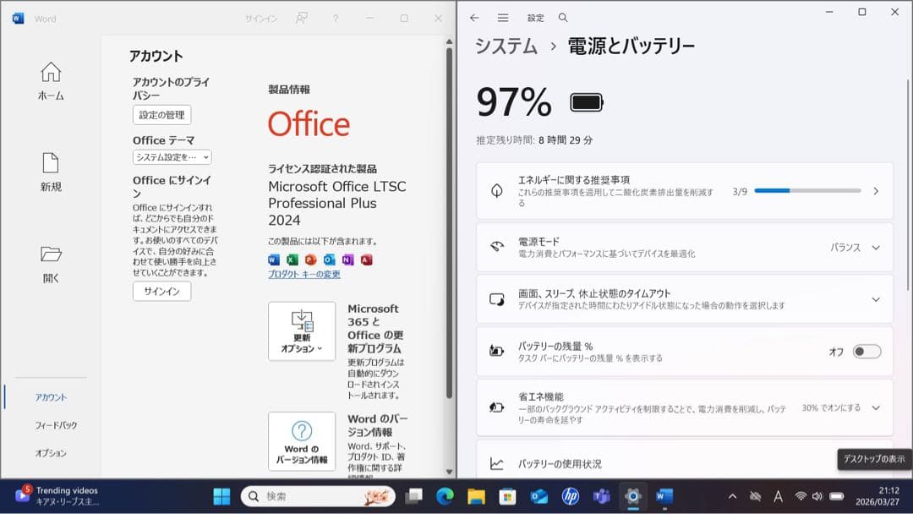Image resolution: width=913 pixels, height=514 pixels.
Task: Click the PowerPoint icon in product list
Action: click(311, 260)
